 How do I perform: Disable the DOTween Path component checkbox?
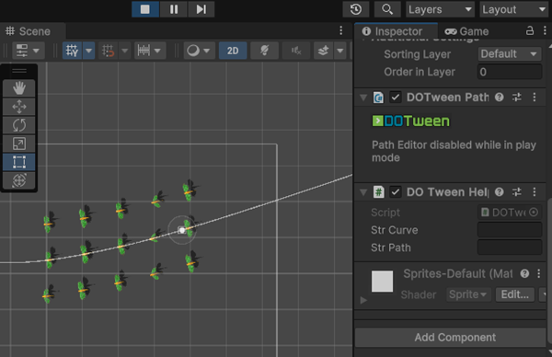[396, 98]
